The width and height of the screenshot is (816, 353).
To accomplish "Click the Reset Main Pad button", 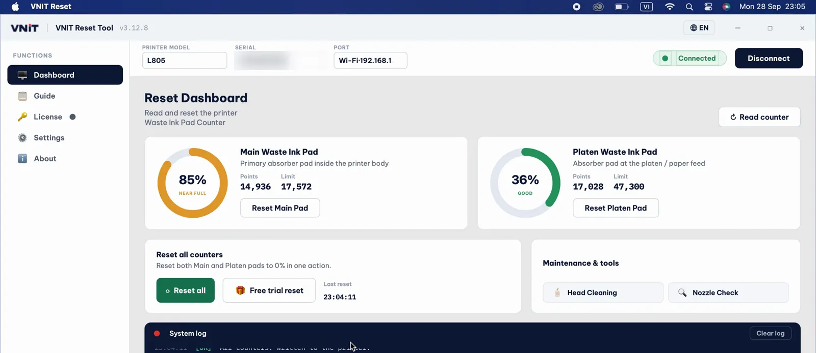I will coord(280,208).
